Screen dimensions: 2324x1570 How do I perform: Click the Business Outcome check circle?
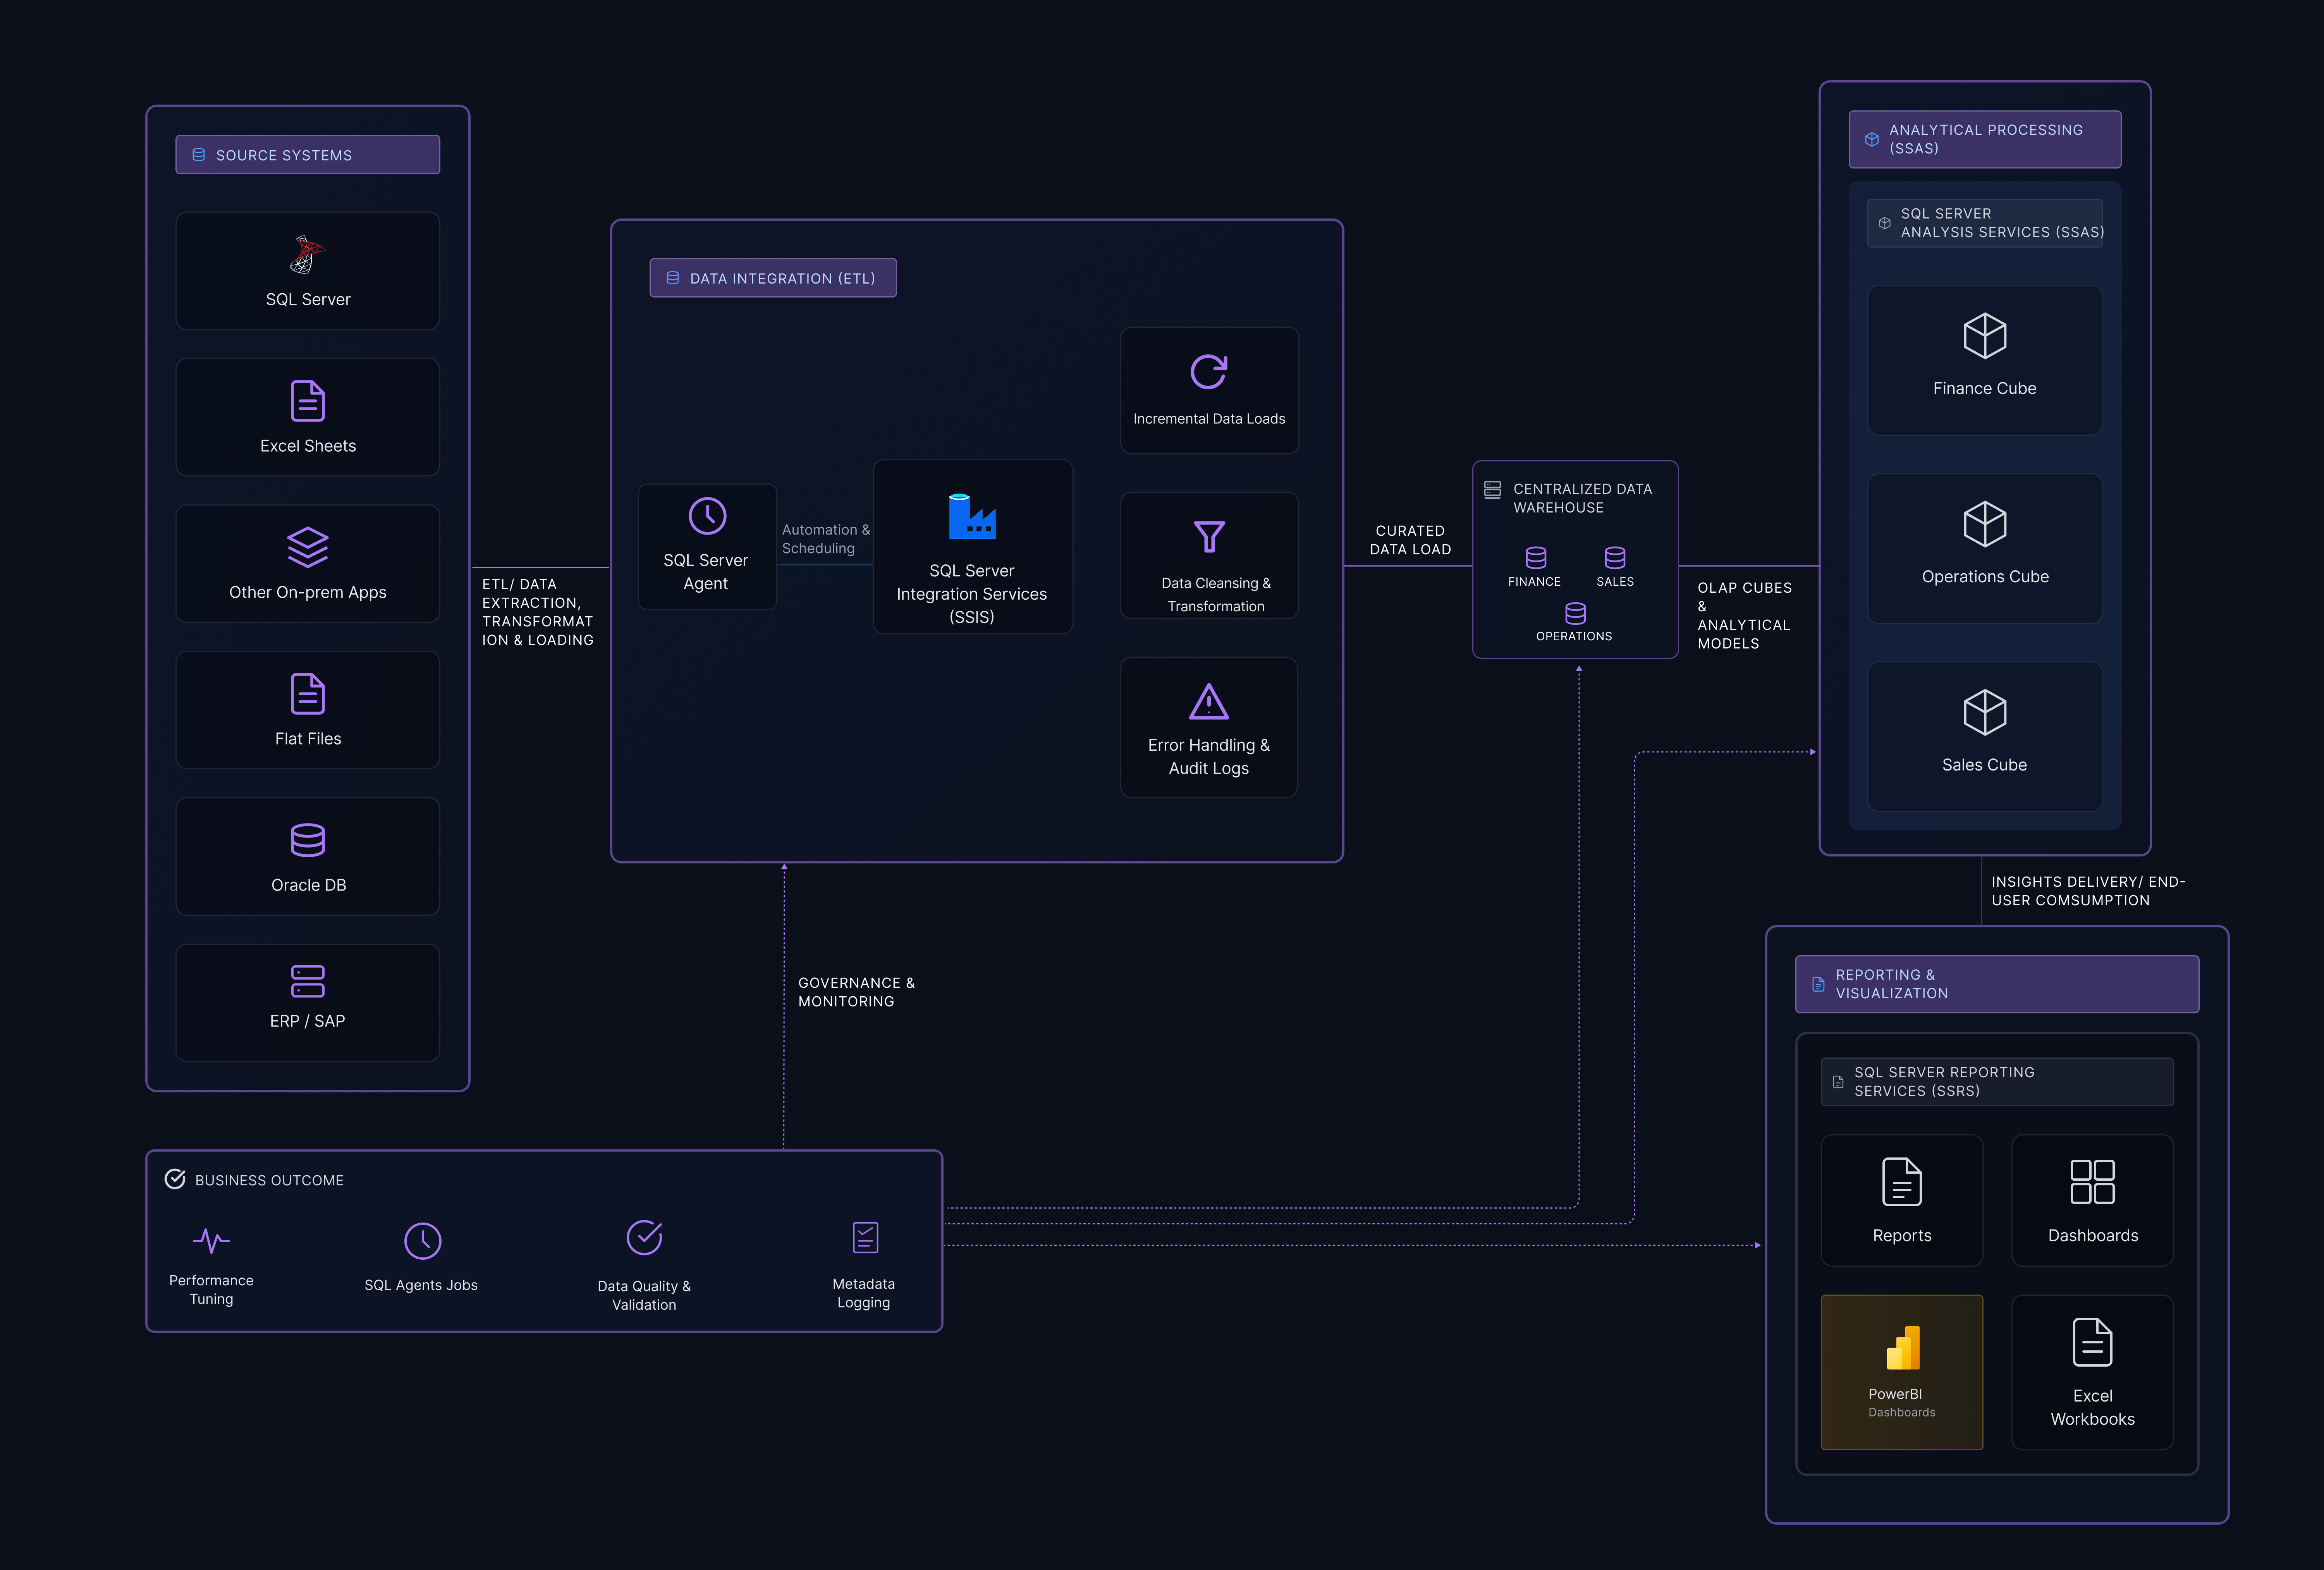(x=175, y=1179)
